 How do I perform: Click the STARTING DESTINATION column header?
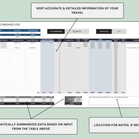coord(17,40)
